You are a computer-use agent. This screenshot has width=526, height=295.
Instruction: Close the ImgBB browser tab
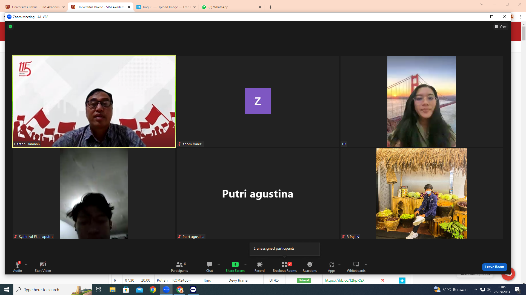pos(195,7)
